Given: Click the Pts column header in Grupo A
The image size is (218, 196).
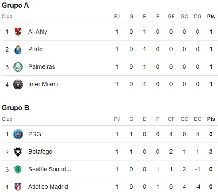Looking at the screenshot, I should point(211,17).
